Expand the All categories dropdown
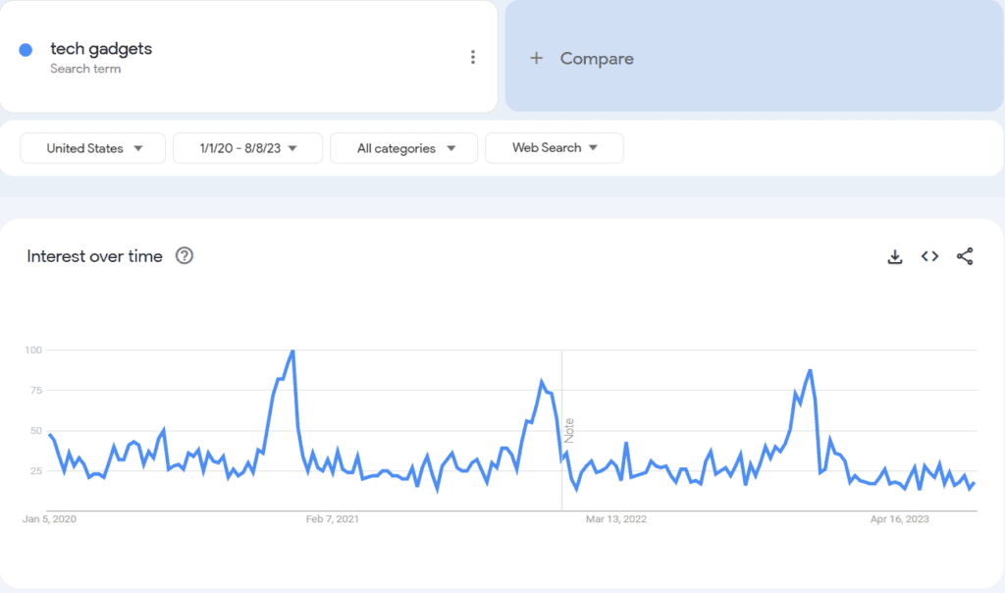1005x593 pixels. tap(403, 148)
